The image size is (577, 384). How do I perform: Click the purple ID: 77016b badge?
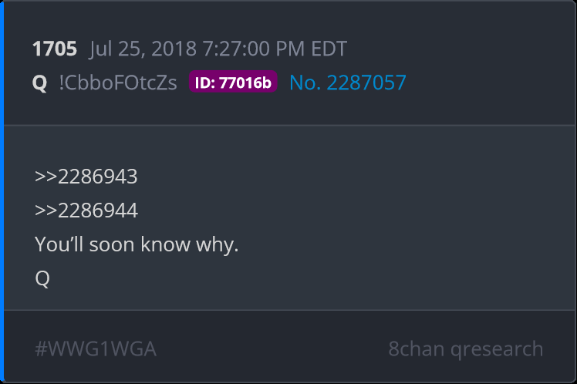click(x=233, y=82)
